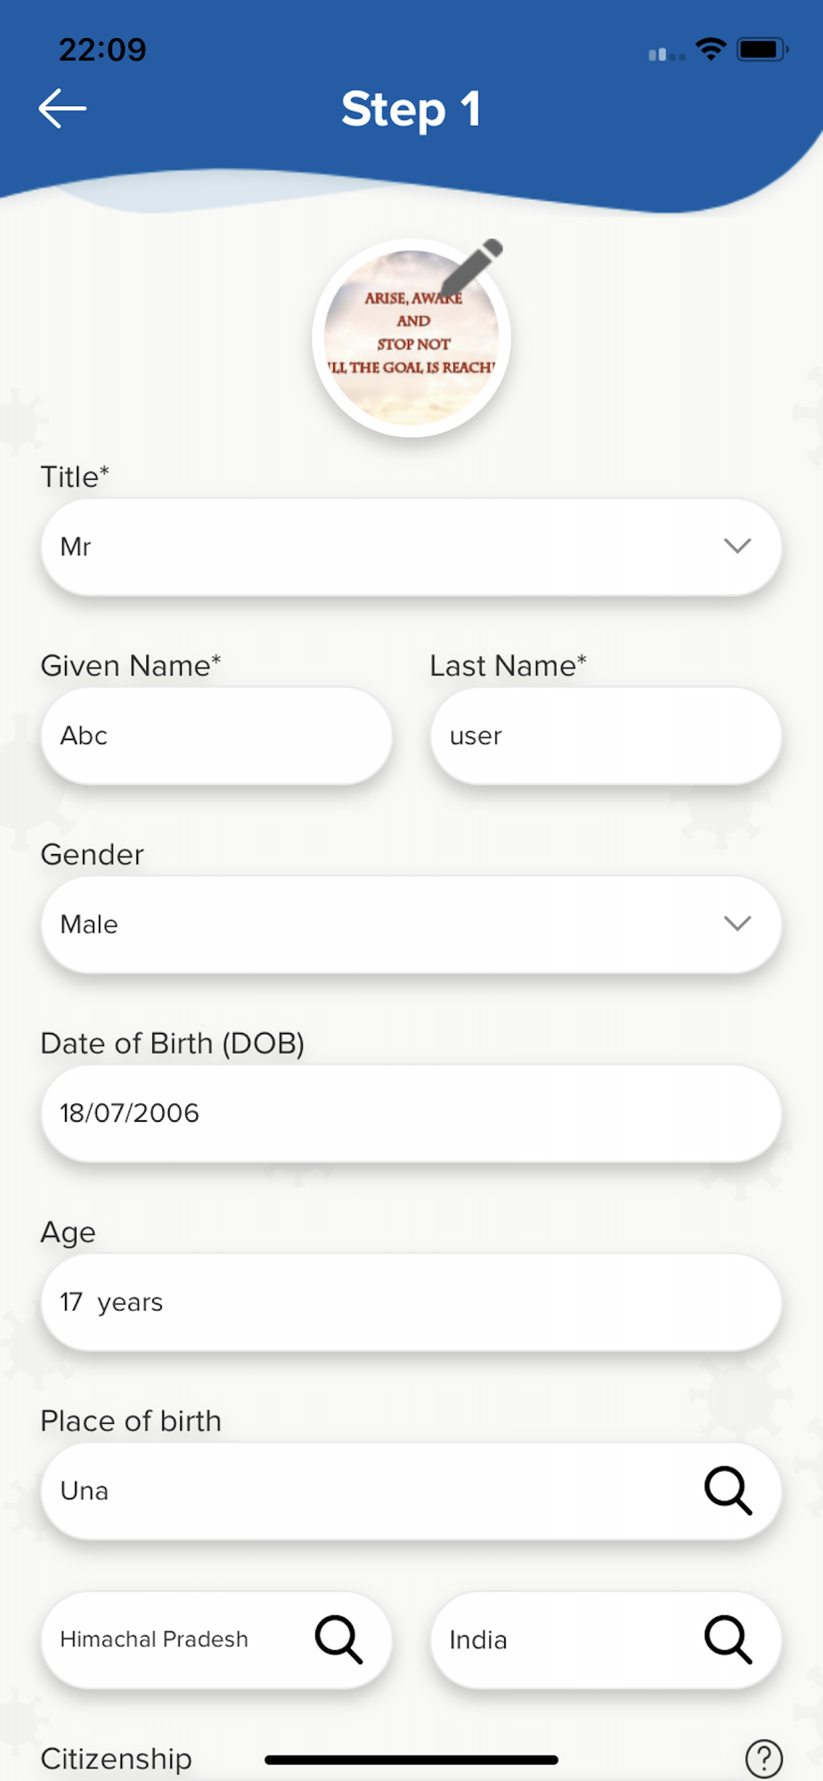
Task: Tap the Age field showing 17 years
Action: pyautogui.click(x=411, y=1302)
